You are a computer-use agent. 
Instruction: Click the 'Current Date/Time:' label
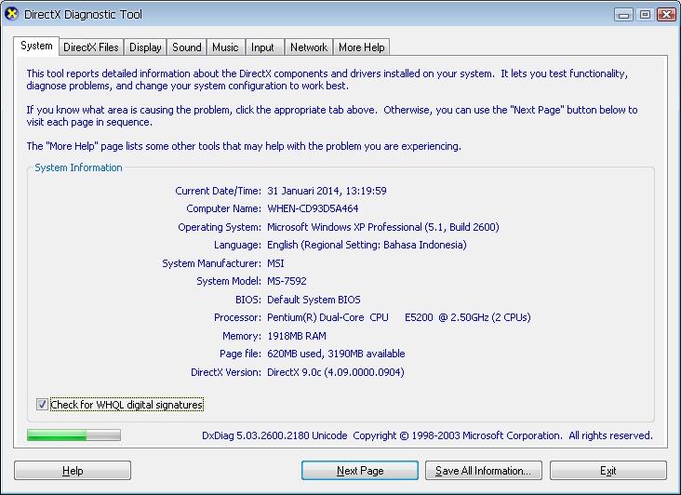[218, 191]
